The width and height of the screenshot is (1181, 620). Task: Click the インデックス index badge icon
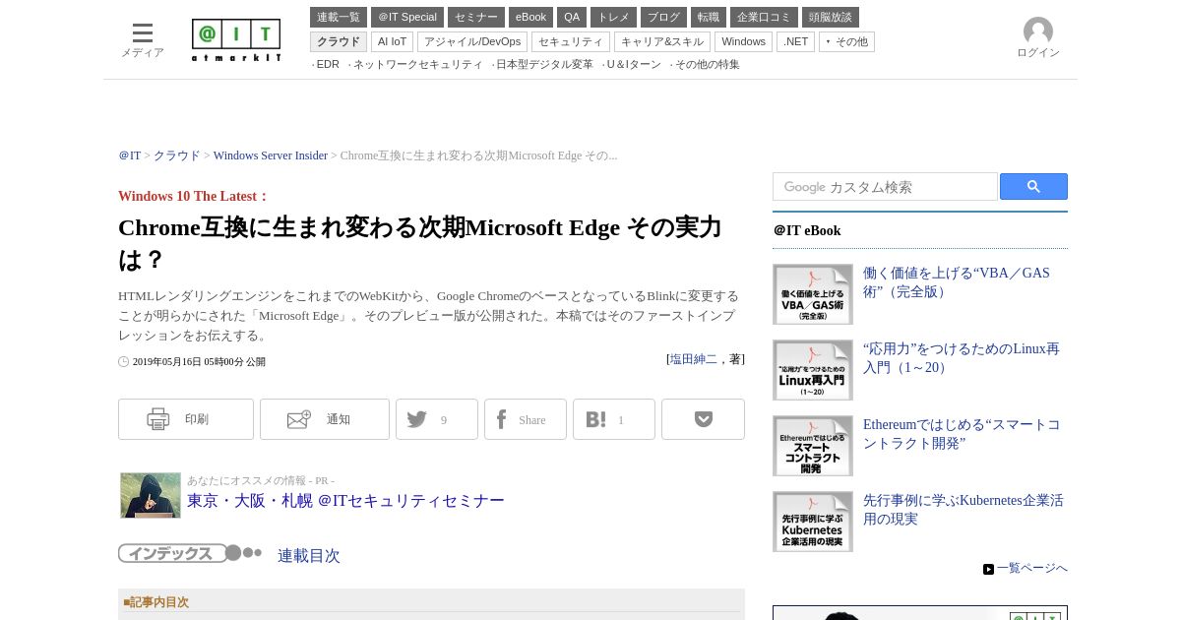190,553
